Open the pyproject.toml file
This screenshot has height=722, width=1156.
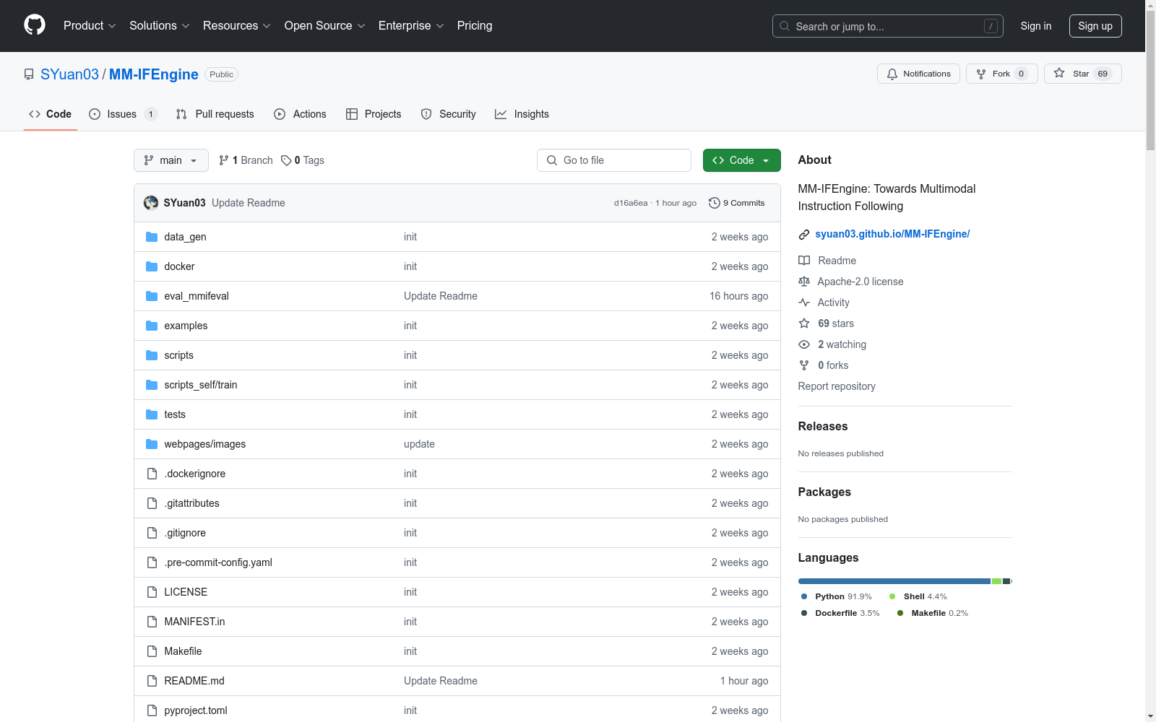point(196,710)
